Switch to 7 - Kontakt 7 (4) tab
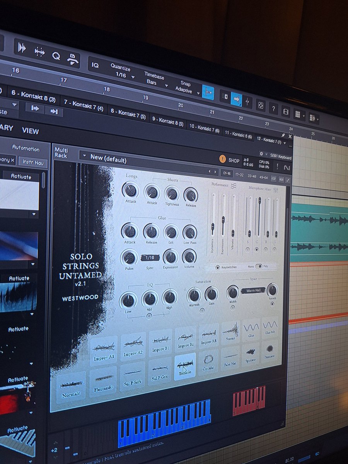 83,106
